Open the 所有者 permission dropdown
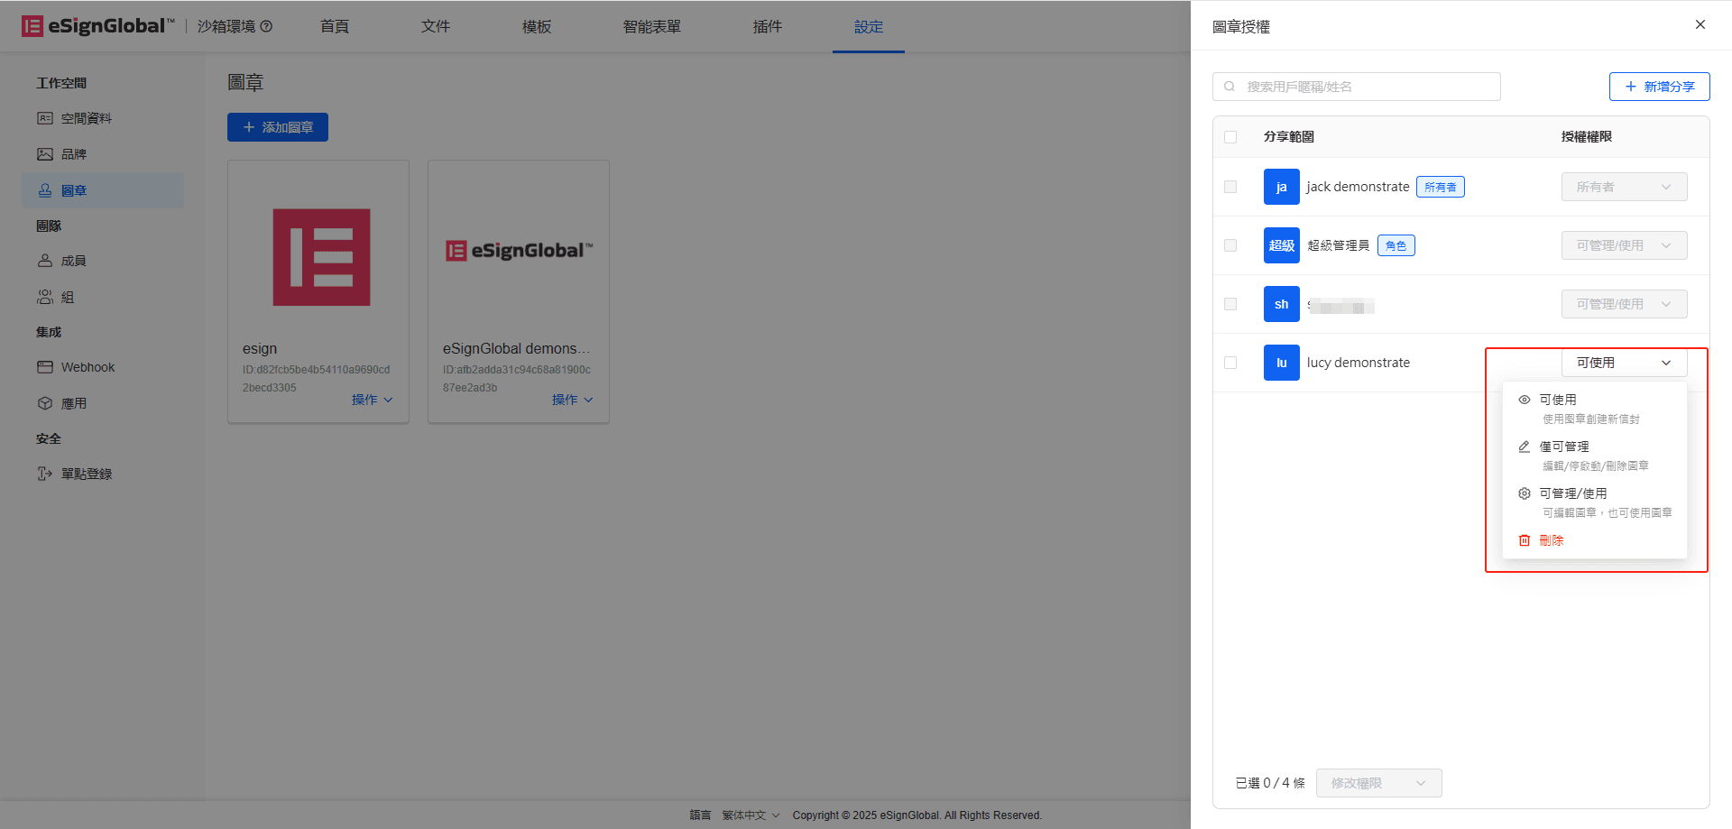Screen dimensions: 1732x829 coord(1624,187)
